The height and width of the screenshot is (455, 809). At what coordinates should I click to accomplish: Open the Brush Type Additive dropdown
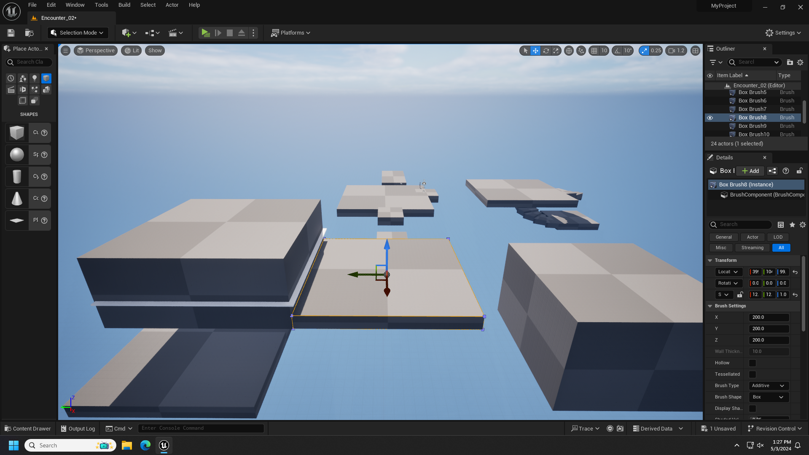tap(769, 386)
